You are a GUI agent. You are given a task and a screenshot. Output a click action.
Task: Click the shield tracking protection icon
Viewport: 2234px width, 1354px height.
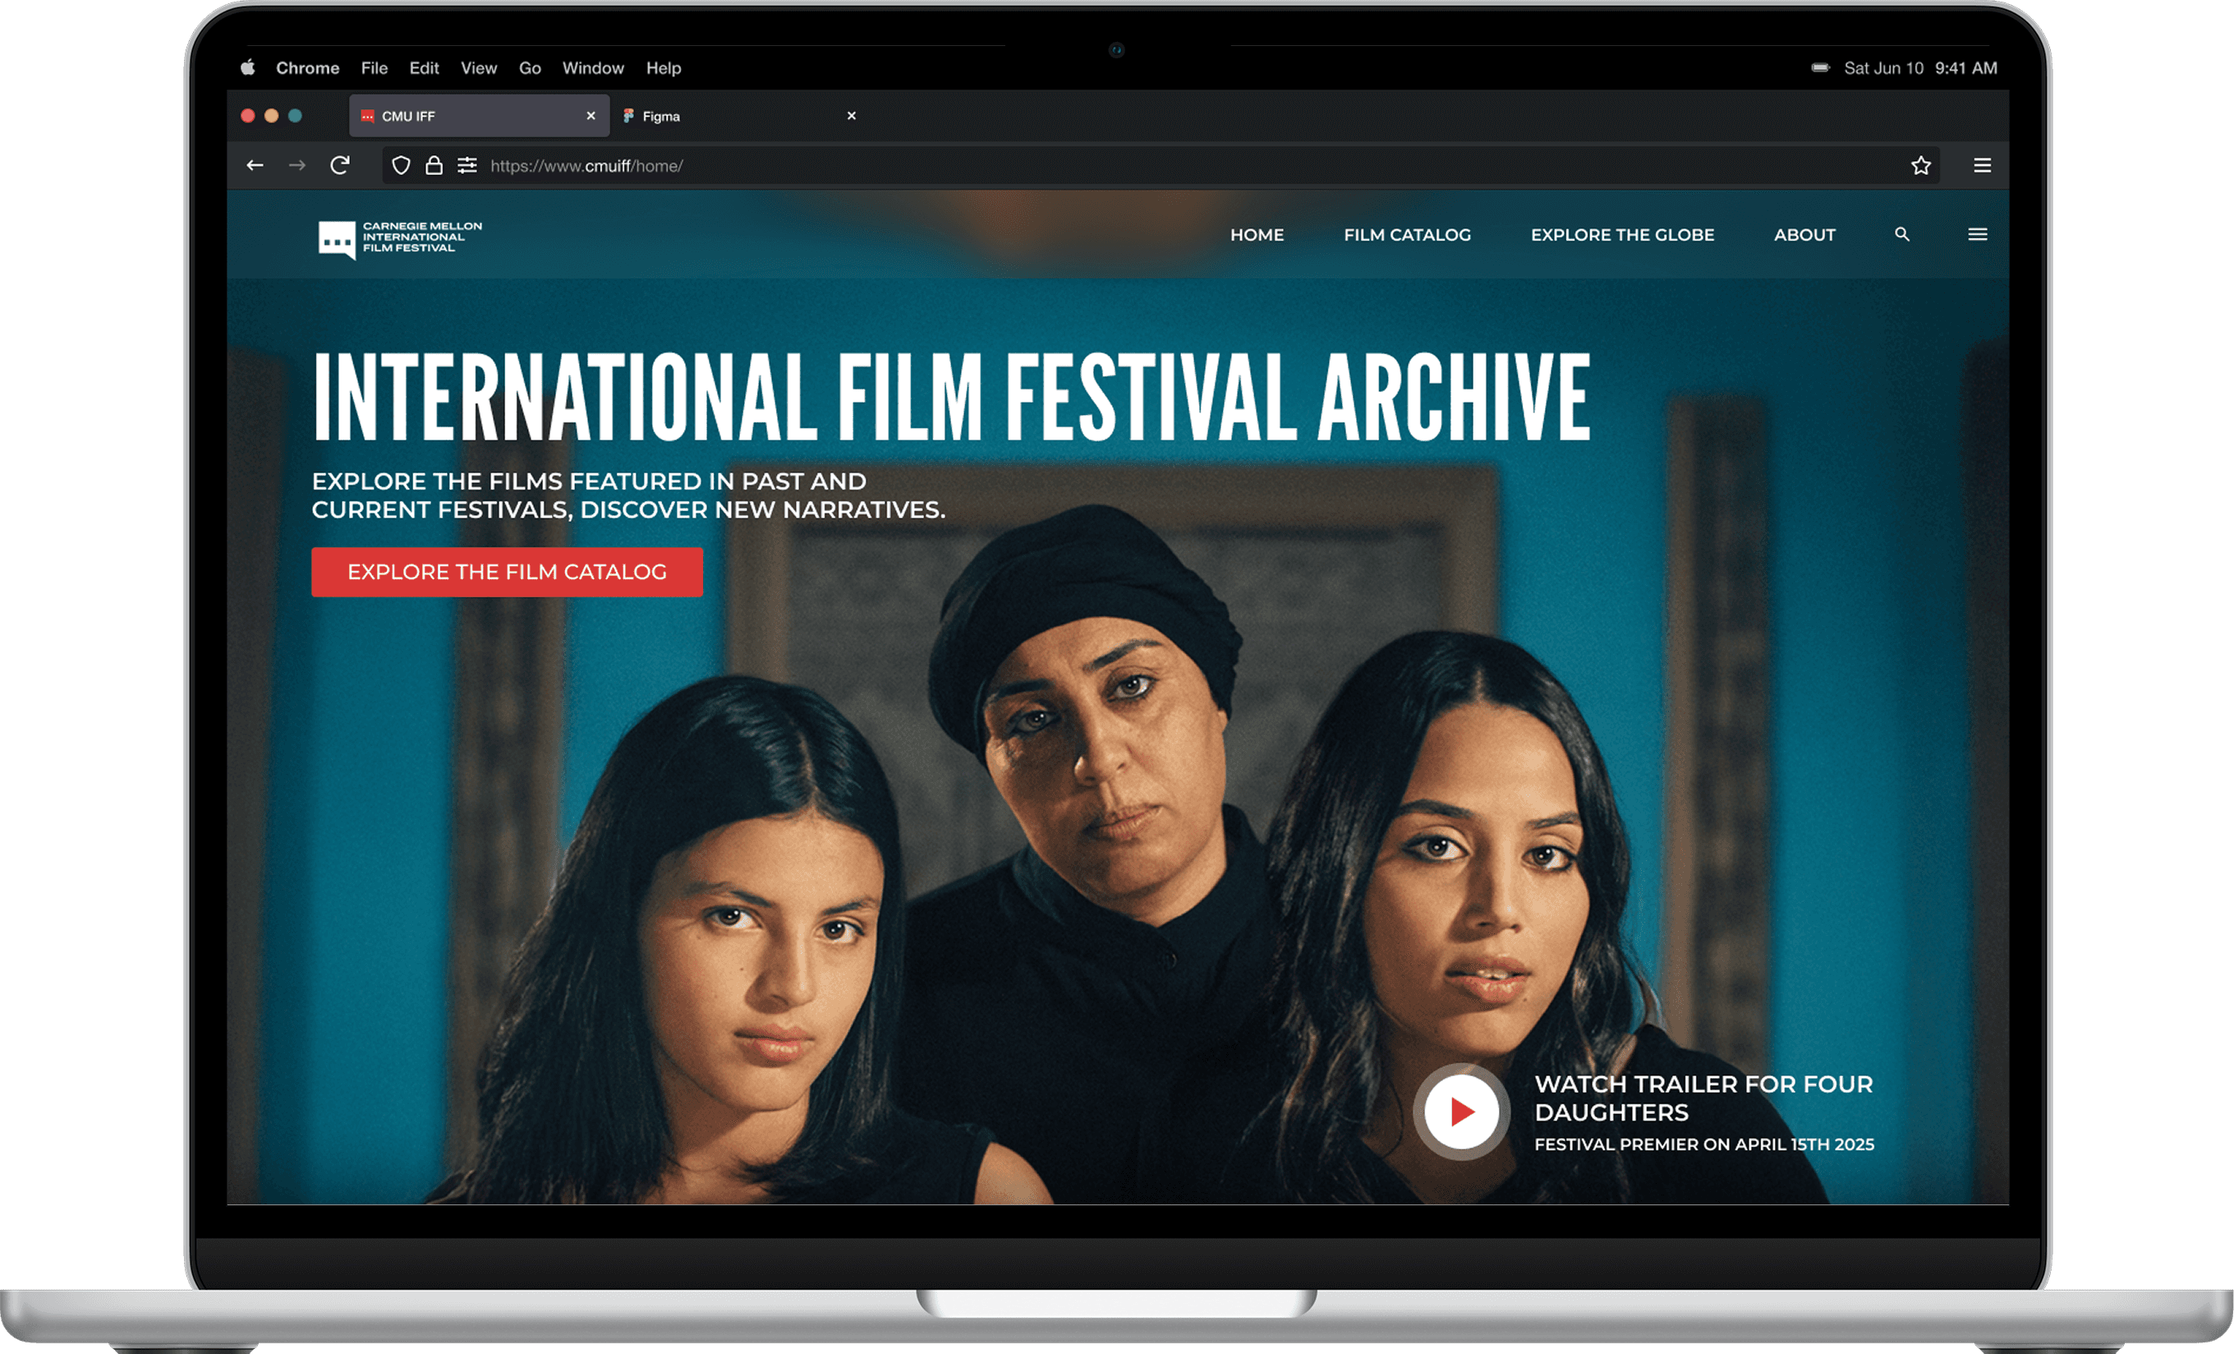(401, 165)
